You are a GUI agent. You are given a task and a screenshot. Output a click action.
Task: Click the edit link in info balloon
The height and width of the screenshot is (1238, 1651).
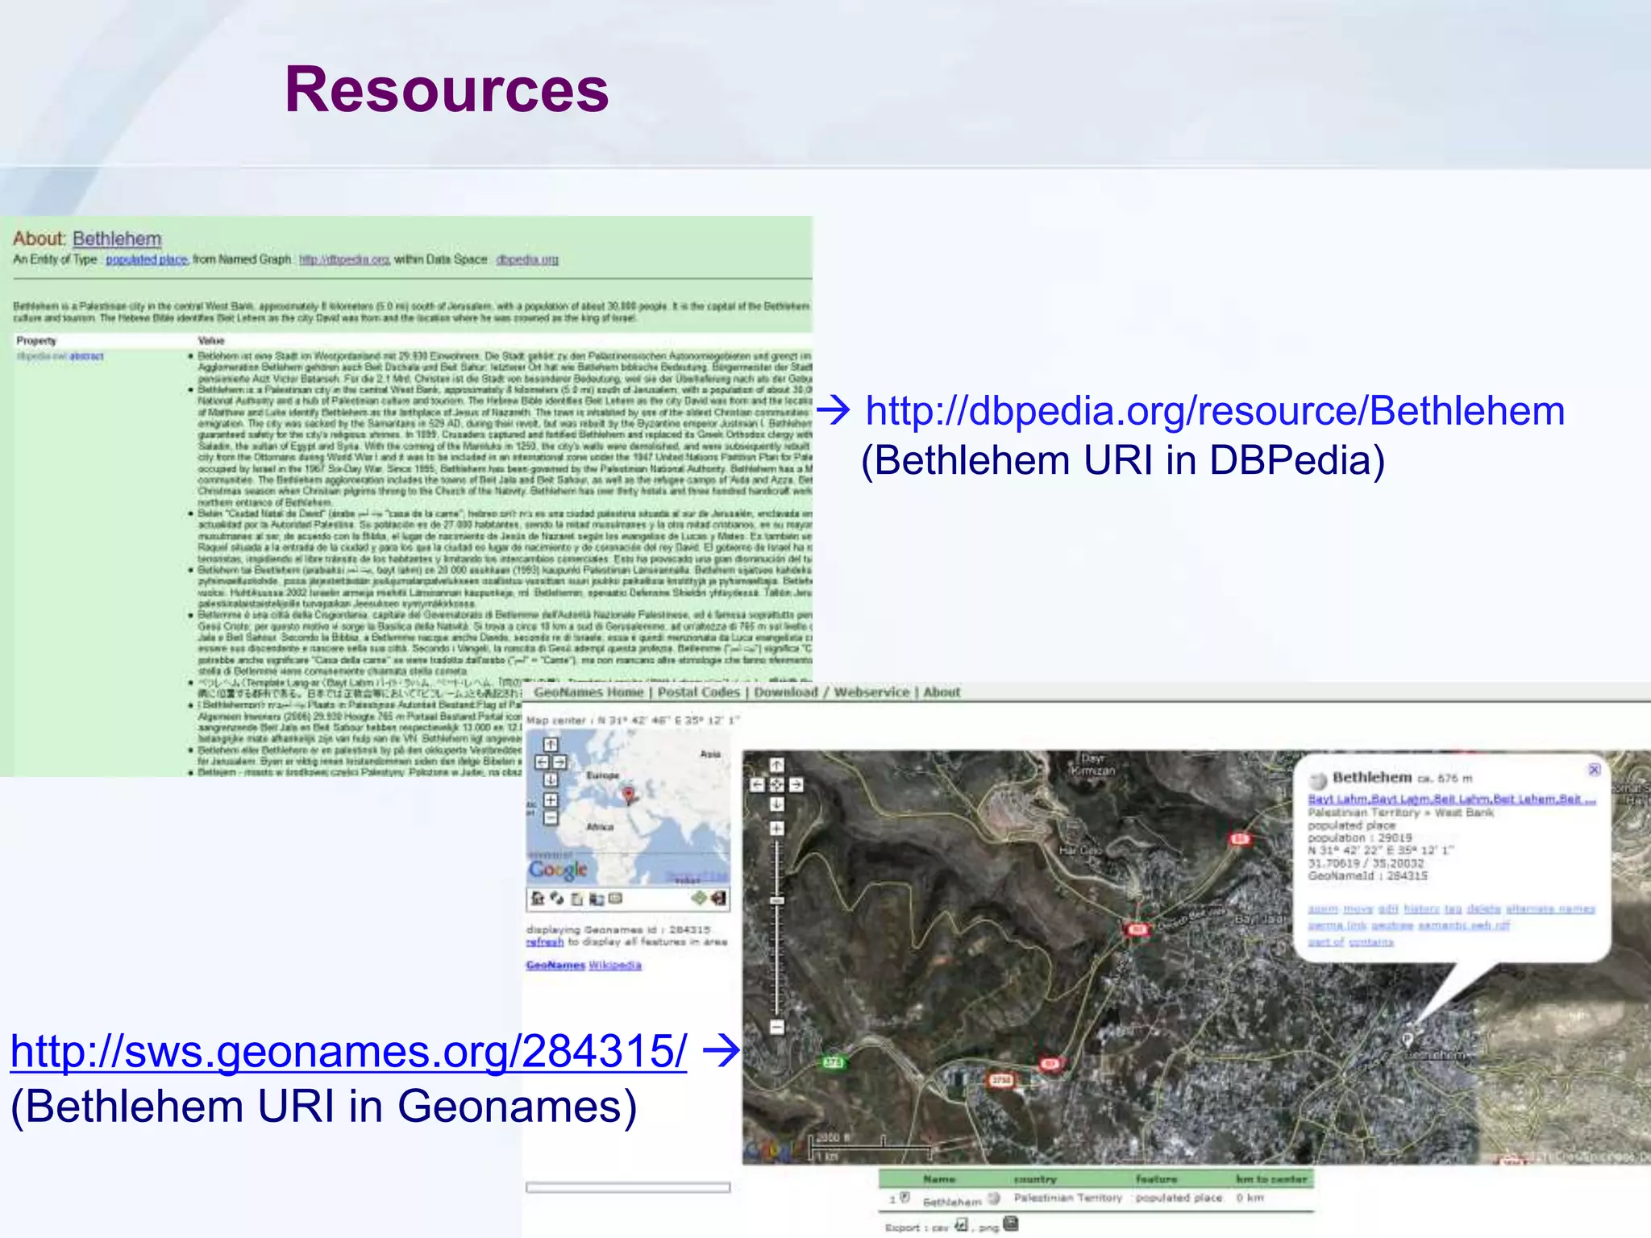(x=1388, y=908)
